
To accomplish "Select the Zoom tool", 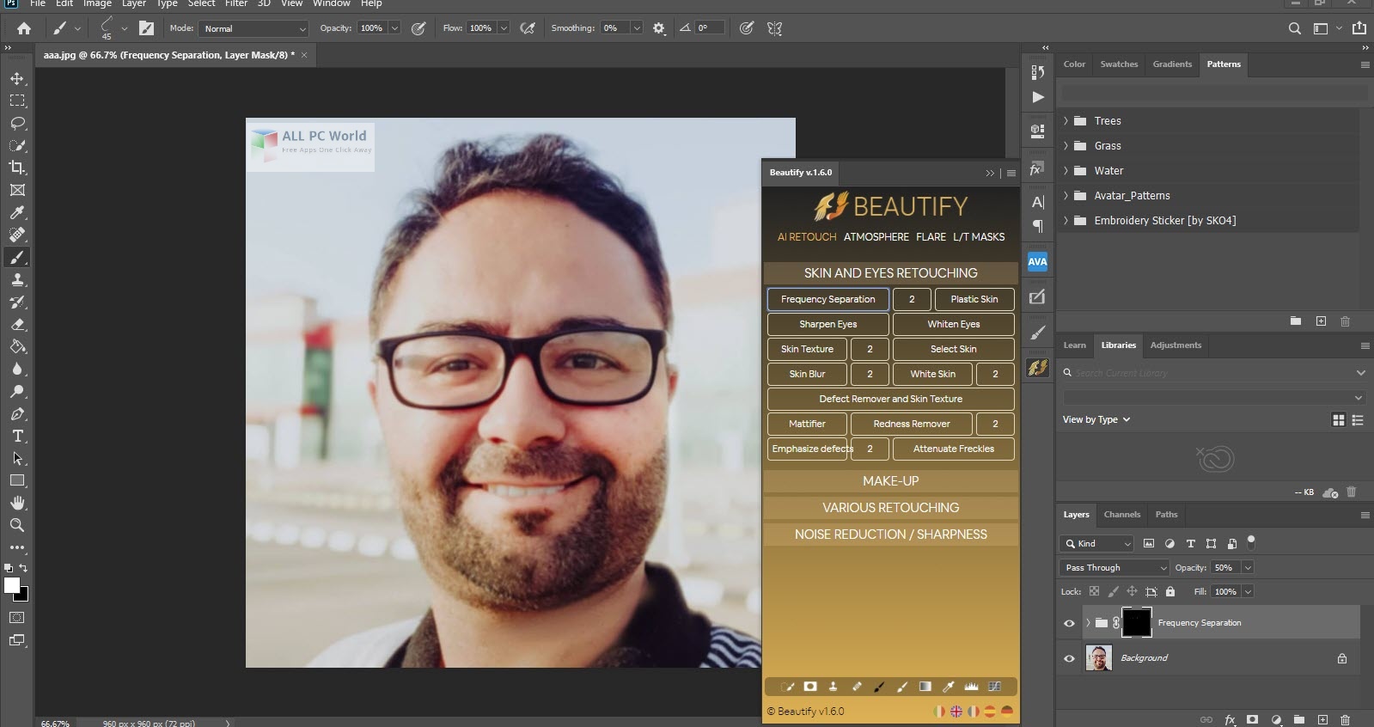I will click(17, 525).
